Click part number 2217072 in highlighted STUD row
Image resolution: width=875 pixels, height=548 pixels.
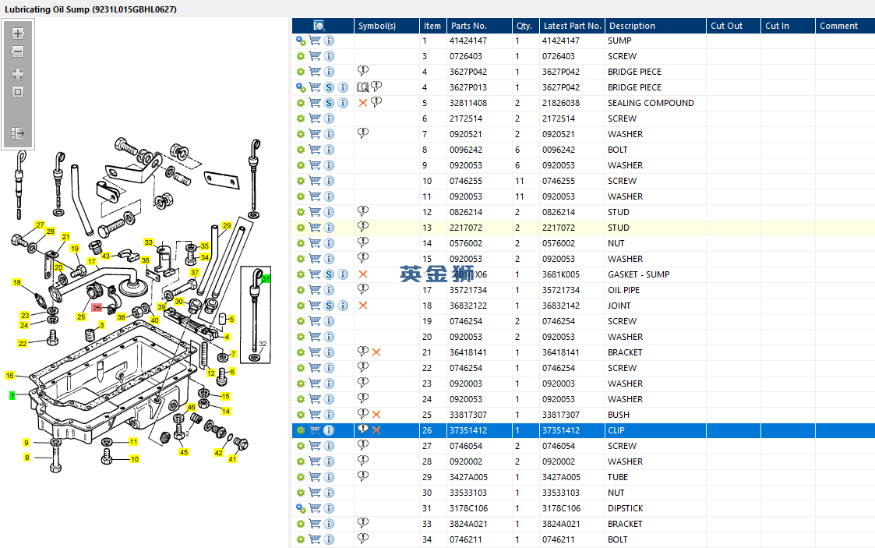click(x=465, y=228)
